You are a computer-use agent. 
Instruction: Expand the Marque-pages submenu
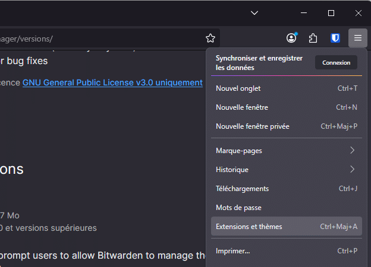(287, 151)
